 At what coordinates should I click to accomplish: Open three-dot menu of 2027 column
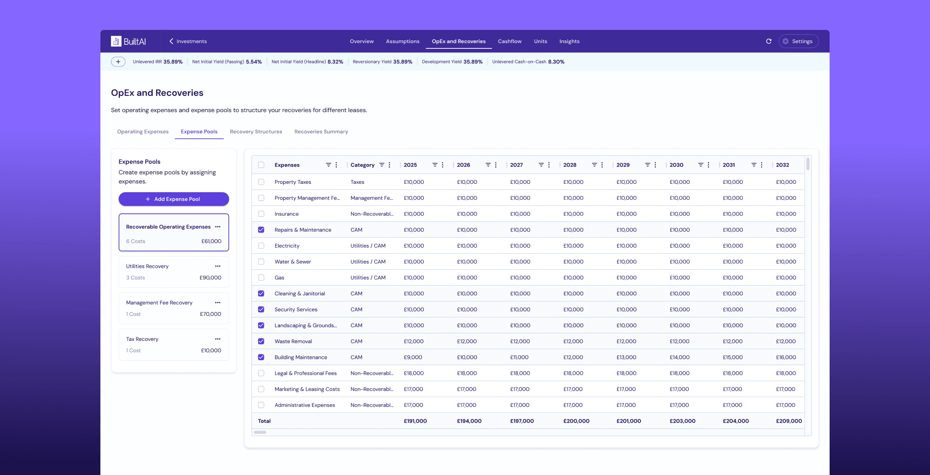pos(549,165)
